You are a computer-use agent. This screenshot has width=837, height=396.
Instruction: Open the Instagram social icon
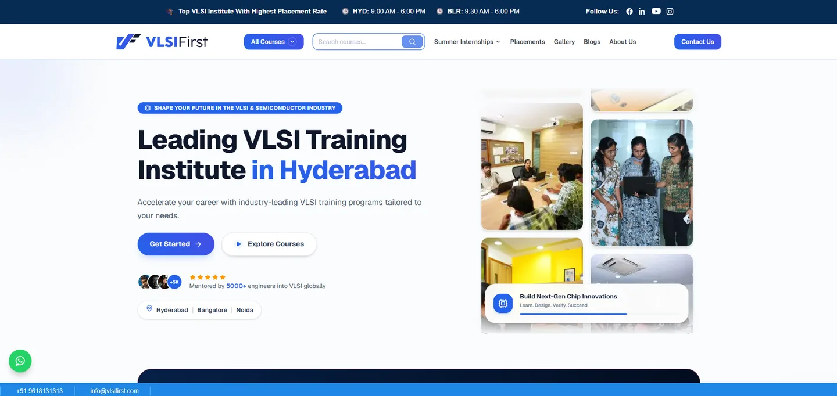pos(670,11)
